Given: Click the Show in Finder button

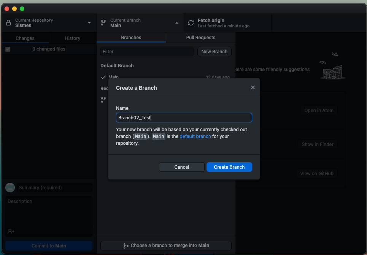Looking at the screenshot, I should 318,144.
